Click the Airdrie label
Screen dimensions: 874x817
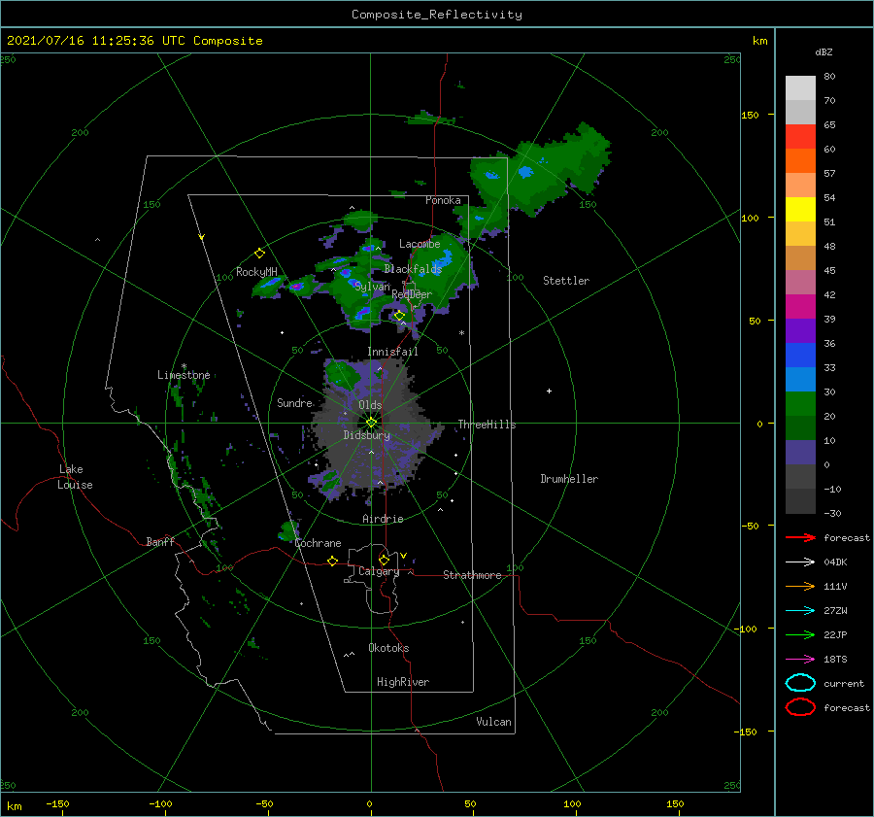383,519
